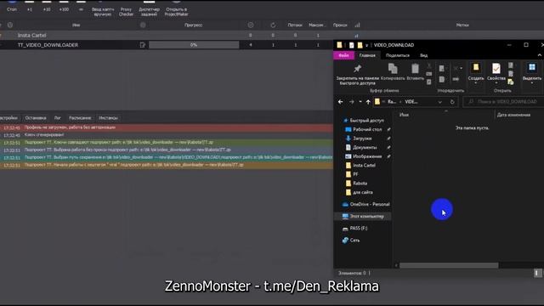Click the +10 attempts button
Viewport: 544px width, 306px height.
pyautogui.click(x=47, y=6)
